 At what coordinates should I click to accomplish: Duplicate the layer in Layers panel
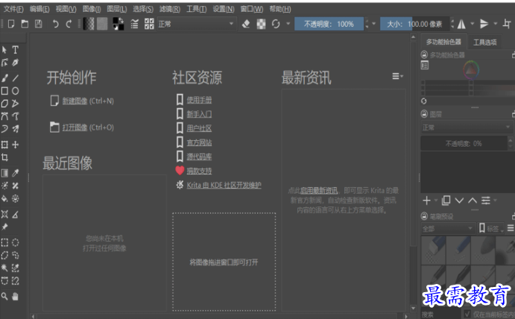coord(446,200)
